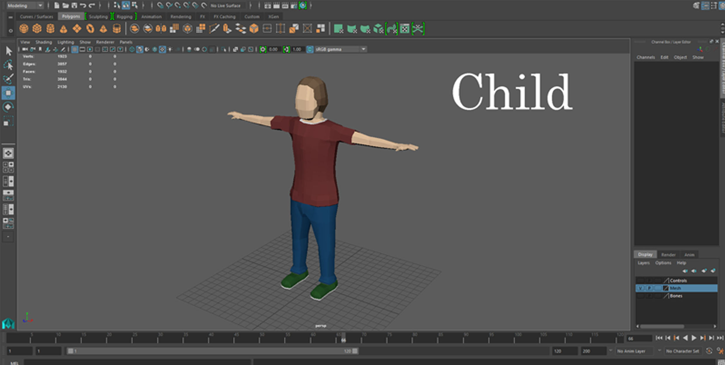
Task: Create a polygon cone from the shelf
Action: click(x=63, y=29)
